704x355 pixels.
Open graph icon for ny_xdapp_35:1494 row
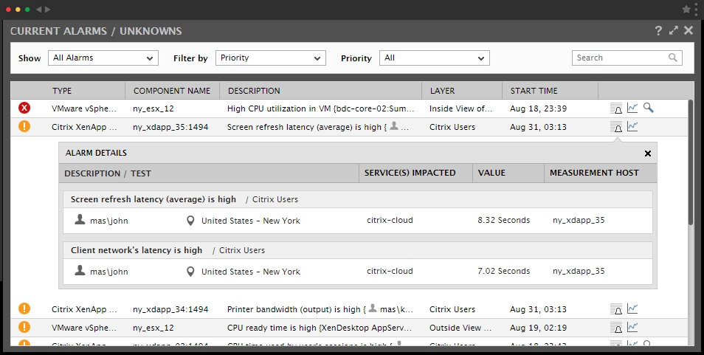tap(632, 126)
